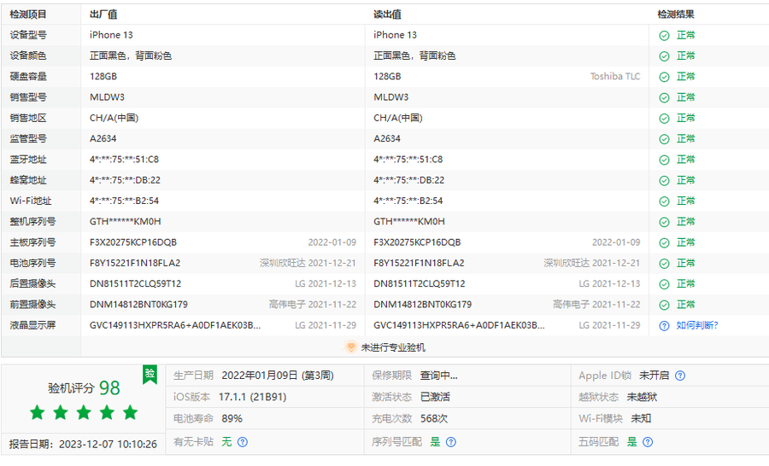This screenshot has height=466, width=769.
Task: Click the help icon beside 序列号匹配
Action: coord(450,442)
